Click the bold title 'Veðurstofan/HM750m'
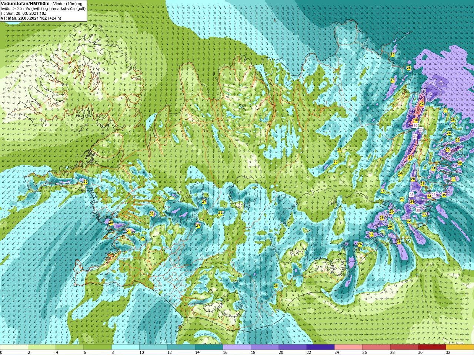 coord(25,3)
